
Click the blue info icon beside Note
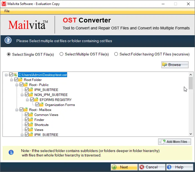pos(11,152)
